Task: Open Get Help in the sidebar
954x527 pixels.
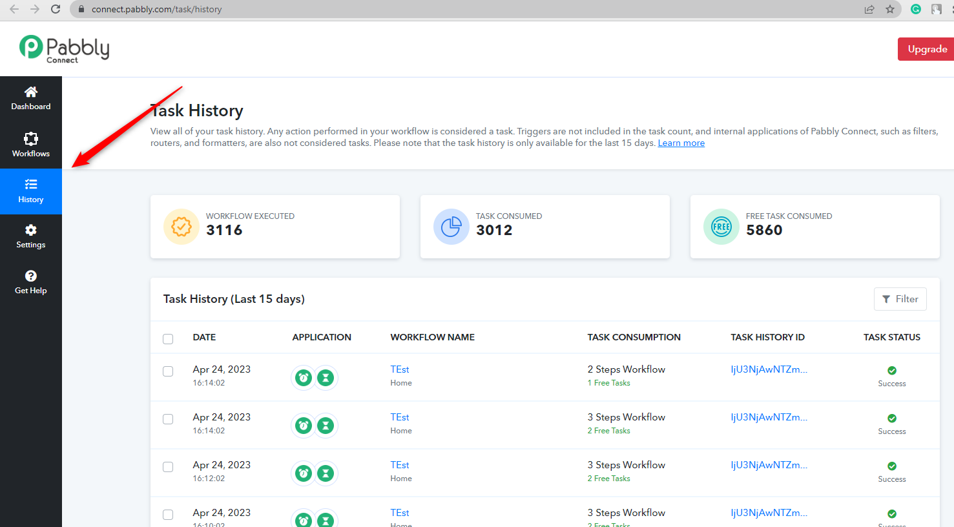Action: 31,282
